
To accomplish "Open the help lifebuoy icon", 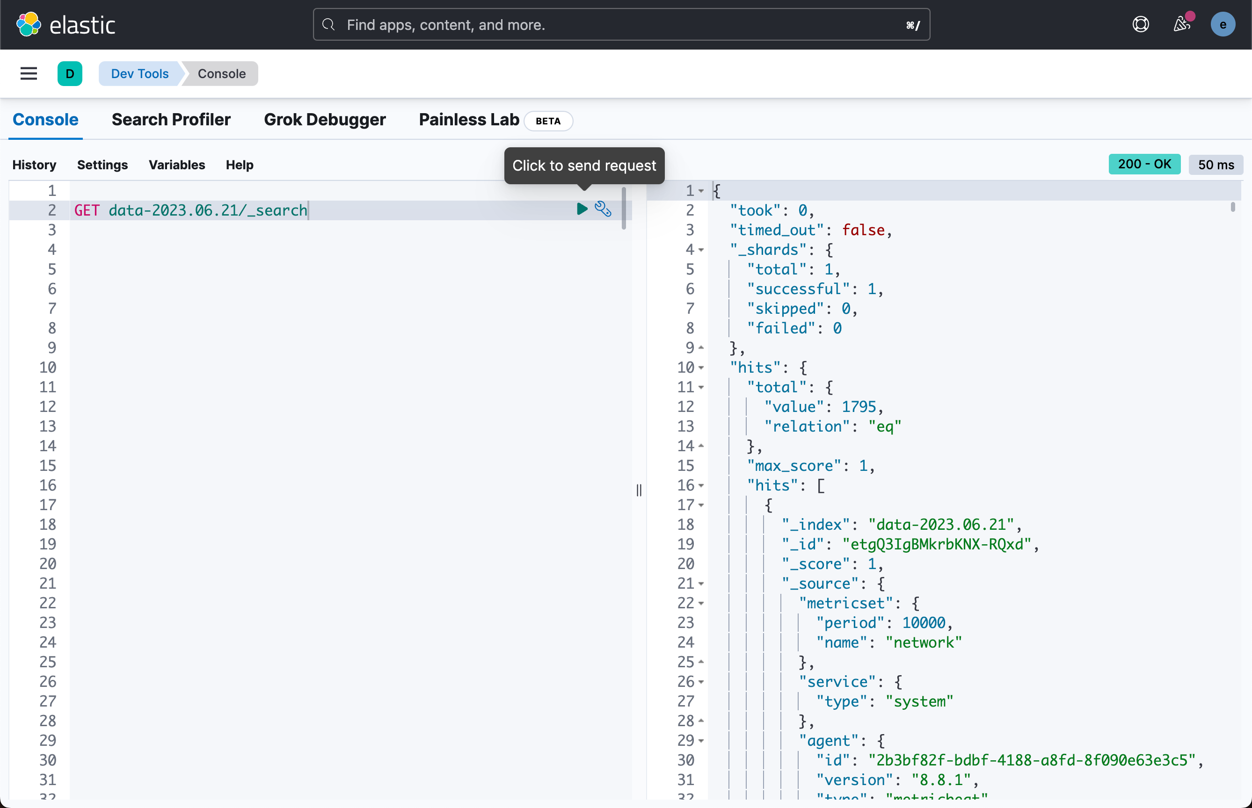I will 1140,25.
